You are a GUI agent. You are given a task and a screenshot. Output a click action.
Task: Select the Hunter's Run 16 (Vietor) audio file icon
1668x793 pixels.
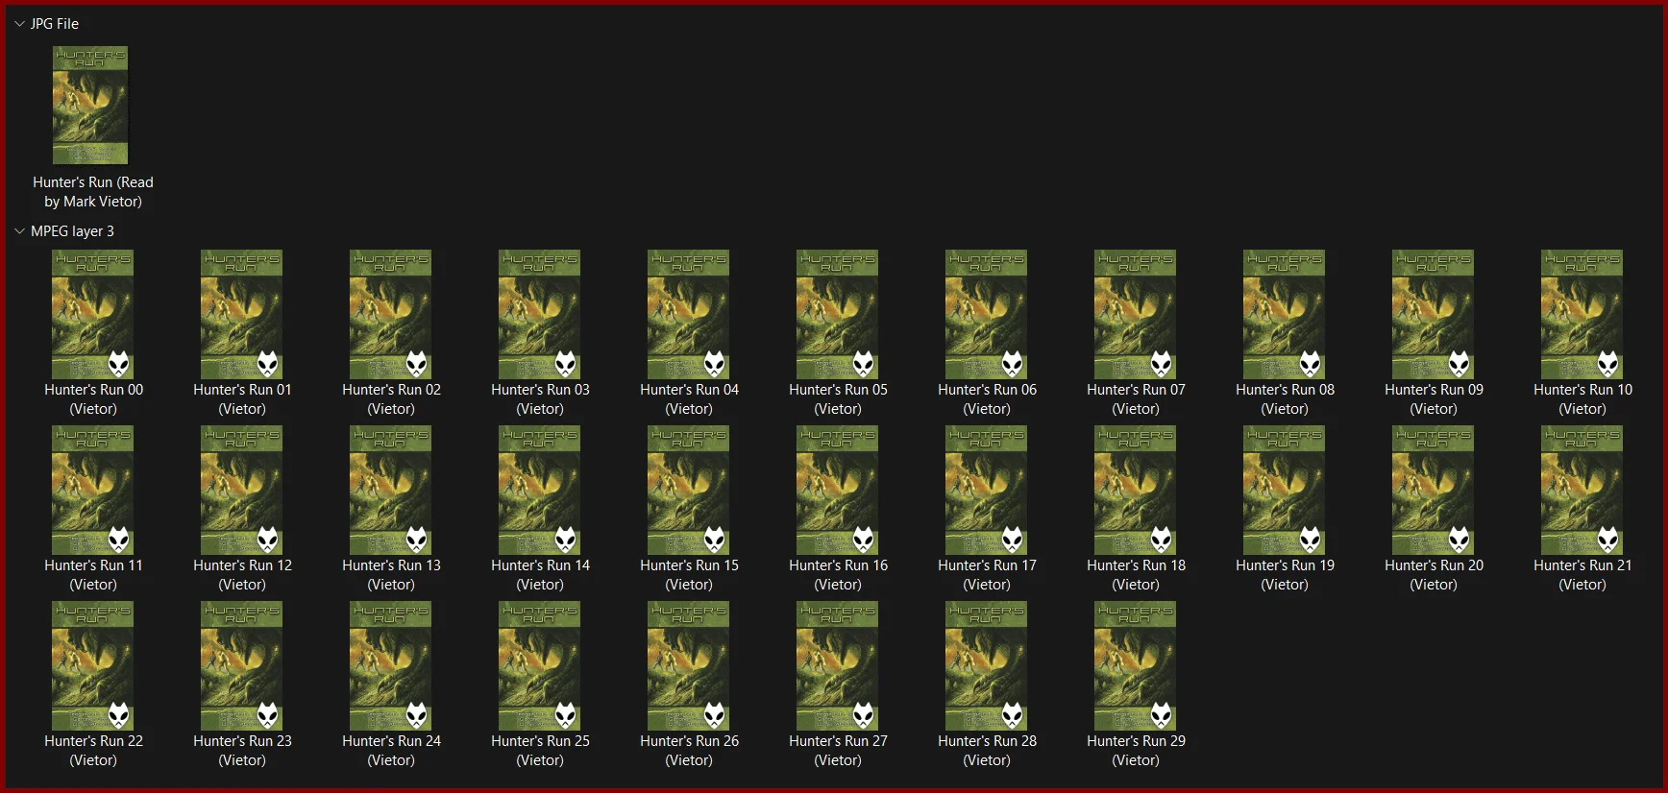coord(838,491)
